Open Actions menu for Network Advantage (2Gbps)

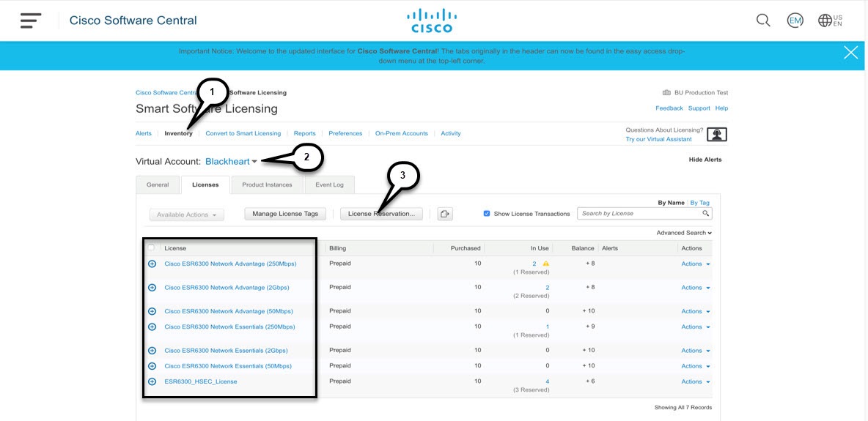pyautogui.click(x=695, y=288)
